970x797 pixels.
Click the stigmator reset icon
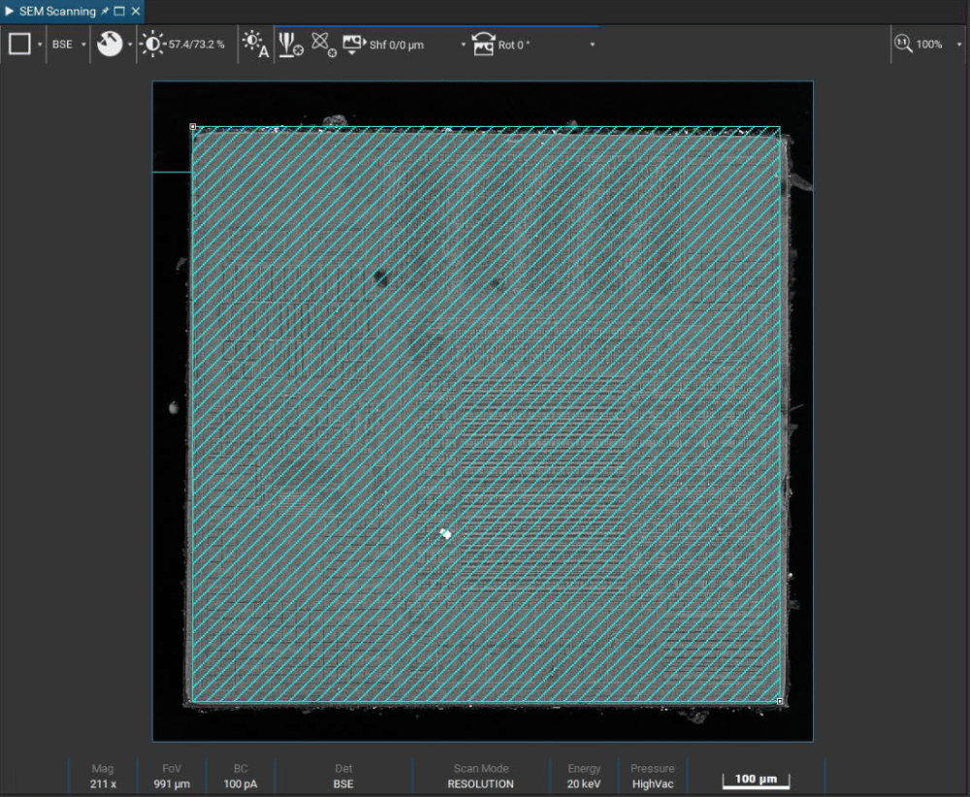pos(323,45)
